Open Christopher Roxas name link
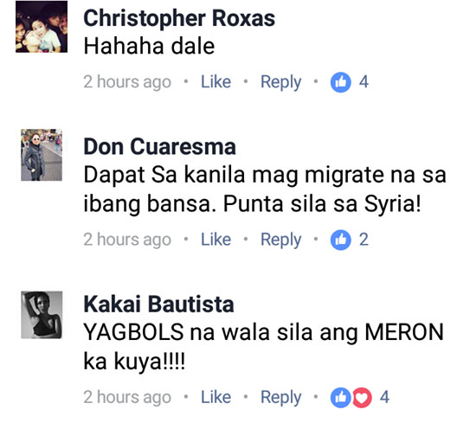This screenshot has height=423, width=457. [x=179, y=19]
